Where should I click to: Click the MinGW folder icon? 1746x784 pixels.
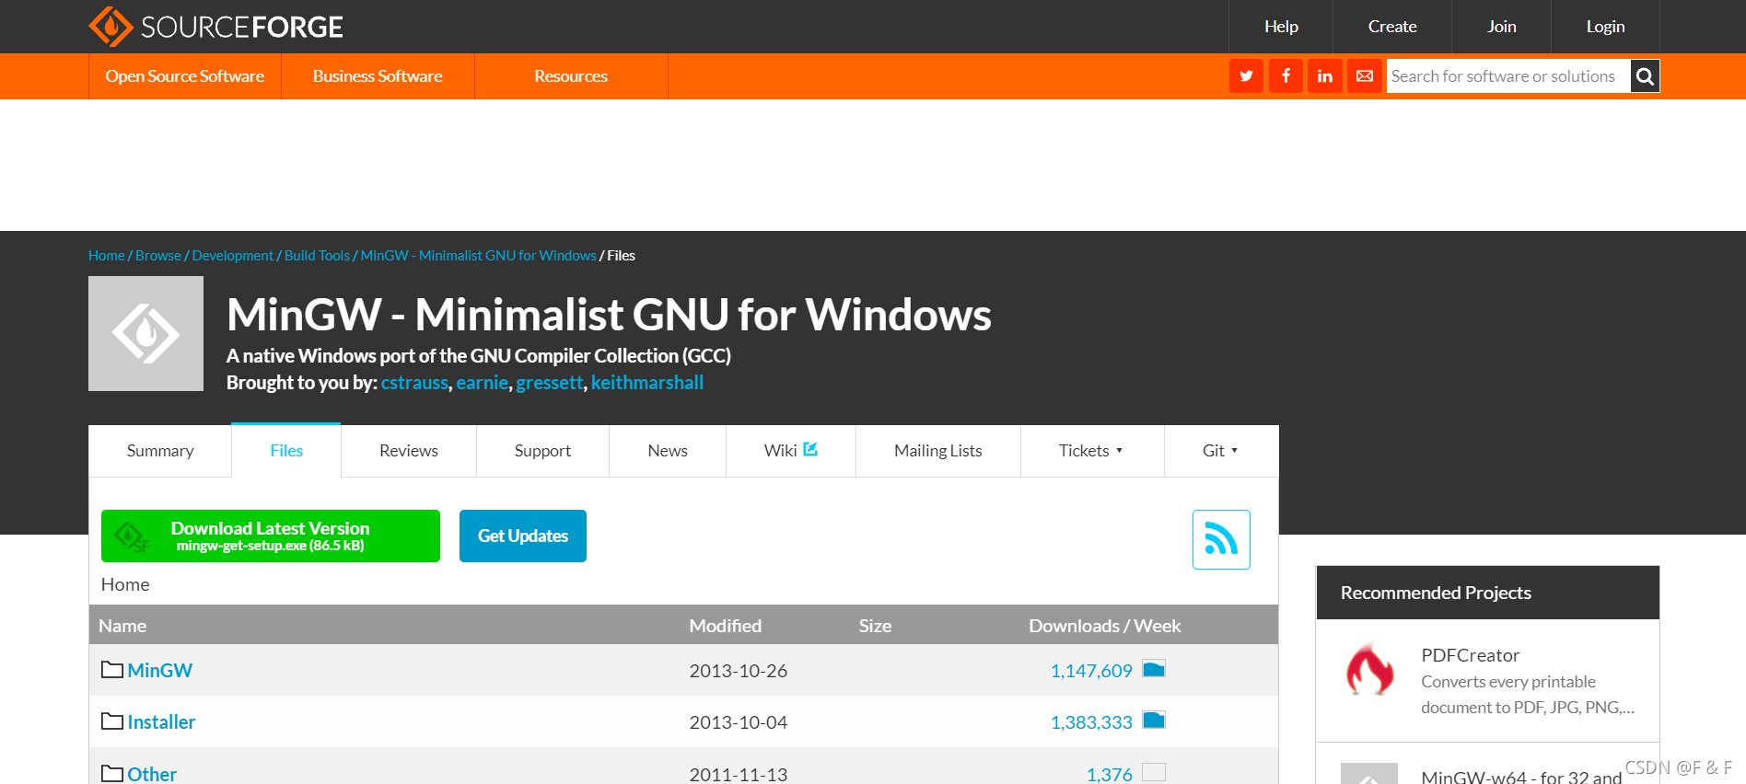(x=112, y=670)
